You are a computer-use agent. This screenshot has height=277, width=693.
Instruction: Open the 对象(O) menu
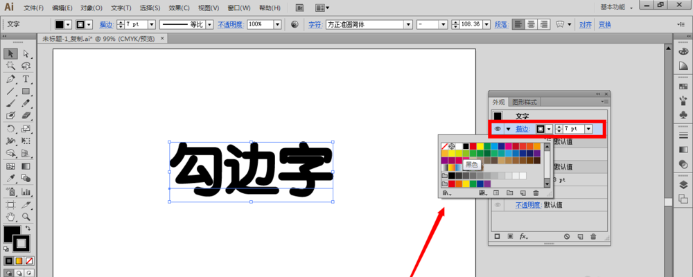point(91,8)
